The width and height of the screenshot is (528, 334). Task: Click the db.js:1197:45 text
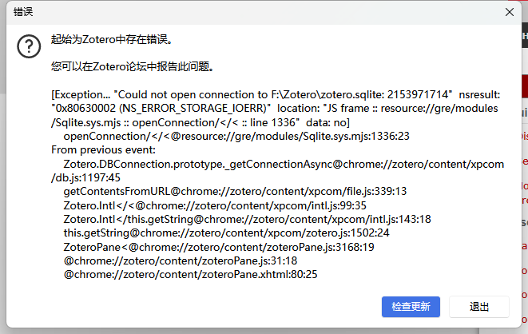point(85,177)
